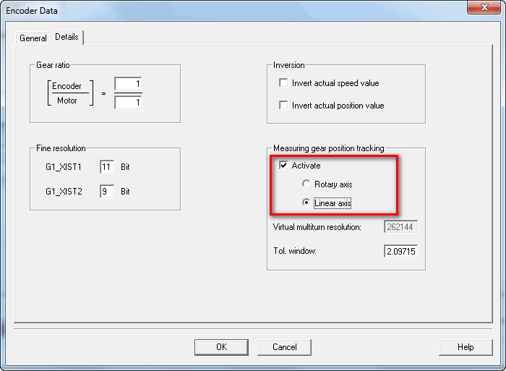Click the Tol. window value field
Viewport: 506px width, 371px height.
click(400, 251)
